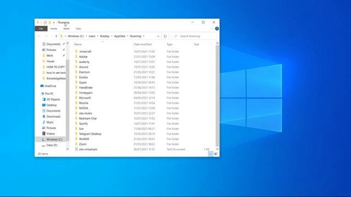Select Data (D:) drive in sidebar
The width and height of the screenshot is (351, 197).
(x=52, y=145)
